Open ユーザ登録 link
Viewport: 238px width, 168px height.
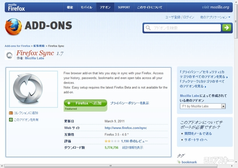(173, 17)
